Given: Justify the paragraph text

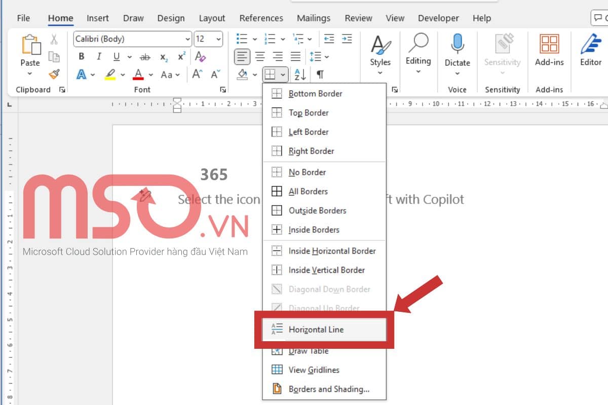Looking at the screenshot, I should 295,57.
